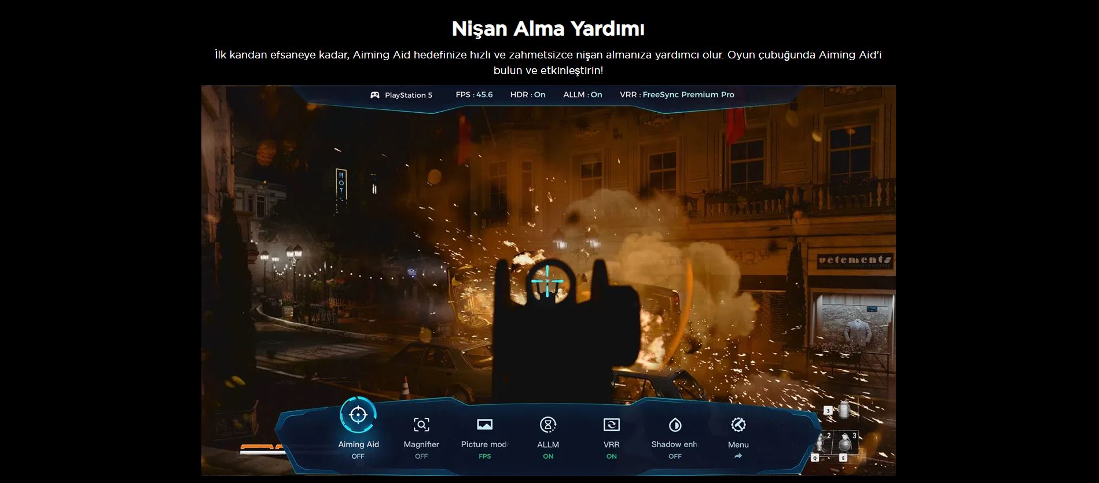Change Picture mode FPS value
Screen dimensions: 1099x483
pyautogui.click(x=484, y=456)
